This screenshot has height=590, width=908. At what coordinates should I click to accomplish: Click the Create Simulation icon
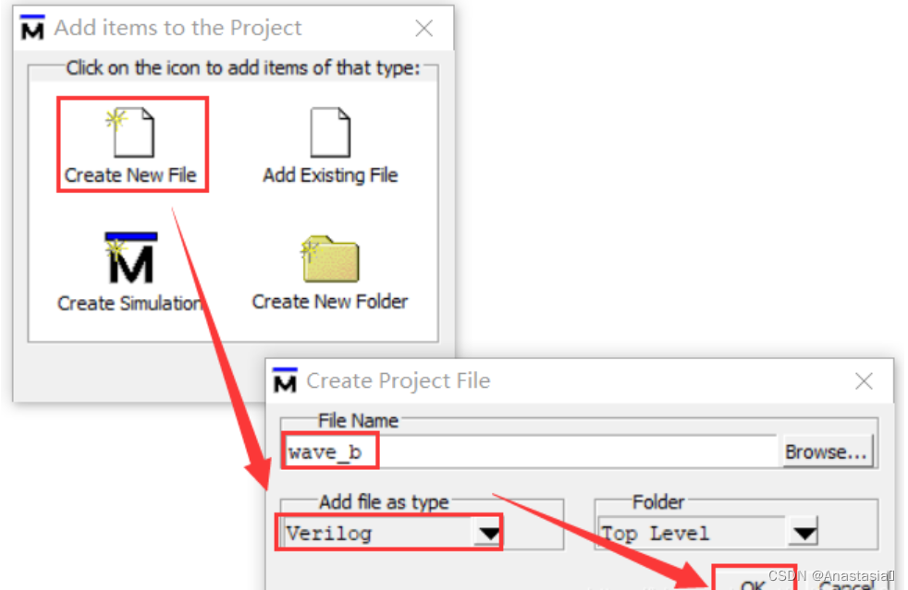click(x=130, y=259)
